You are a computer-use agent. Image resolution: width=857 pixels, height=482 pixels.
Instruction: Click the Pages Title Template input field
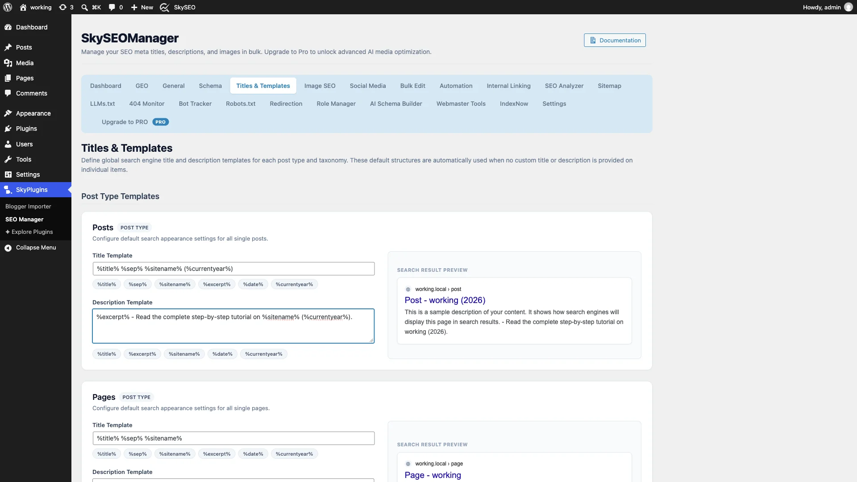[x=233, y=438]
